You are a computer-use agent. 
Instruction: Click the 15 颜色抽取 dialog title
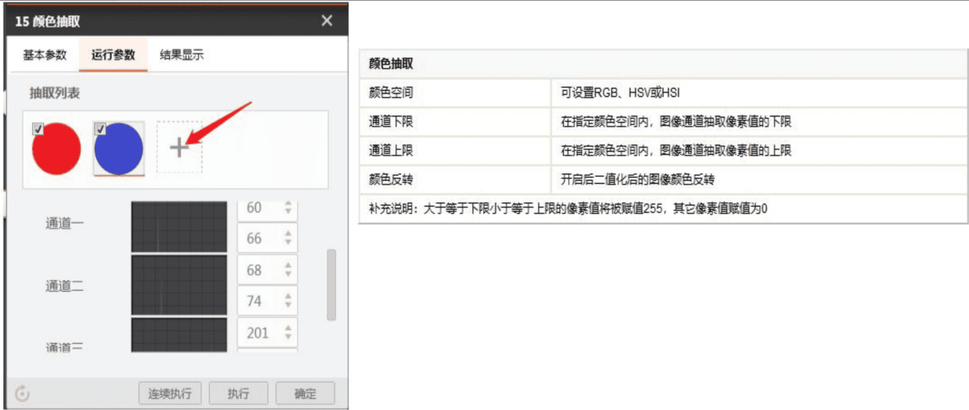click(x=47, y=21)
